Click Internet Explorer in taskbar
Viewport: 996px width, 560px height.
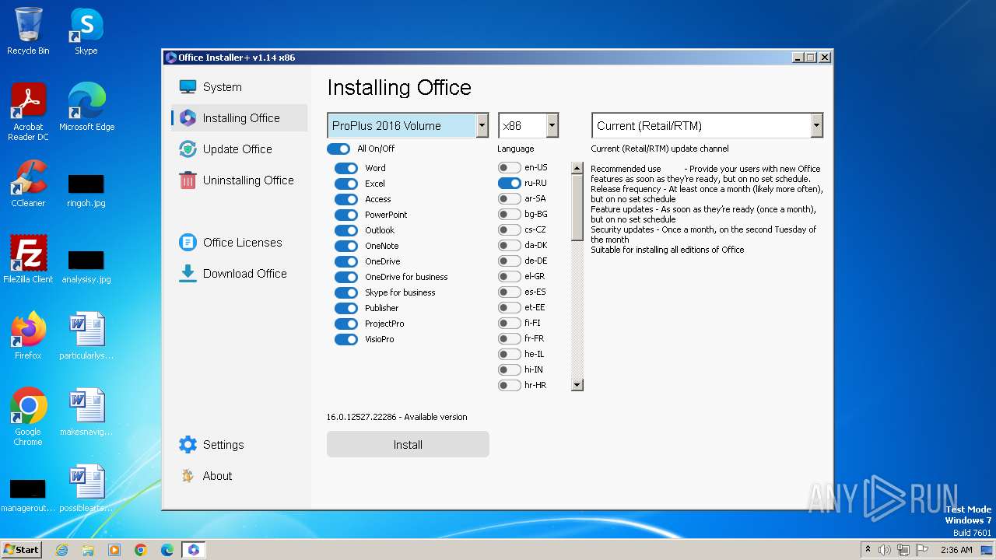61,550
